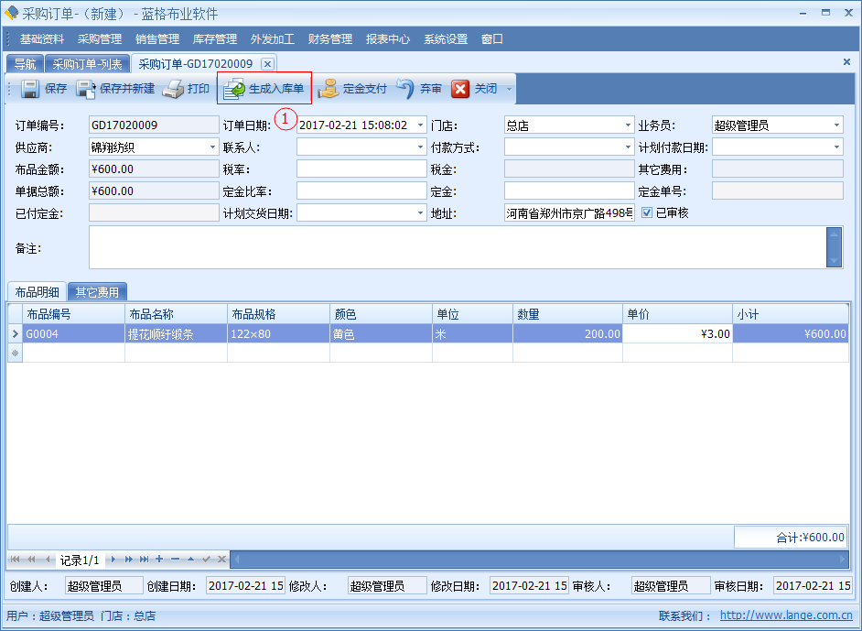Viewport: 862px width, 631px height.
Task: Uncheck the 已审核 checkbox
Action: point(647,212)
